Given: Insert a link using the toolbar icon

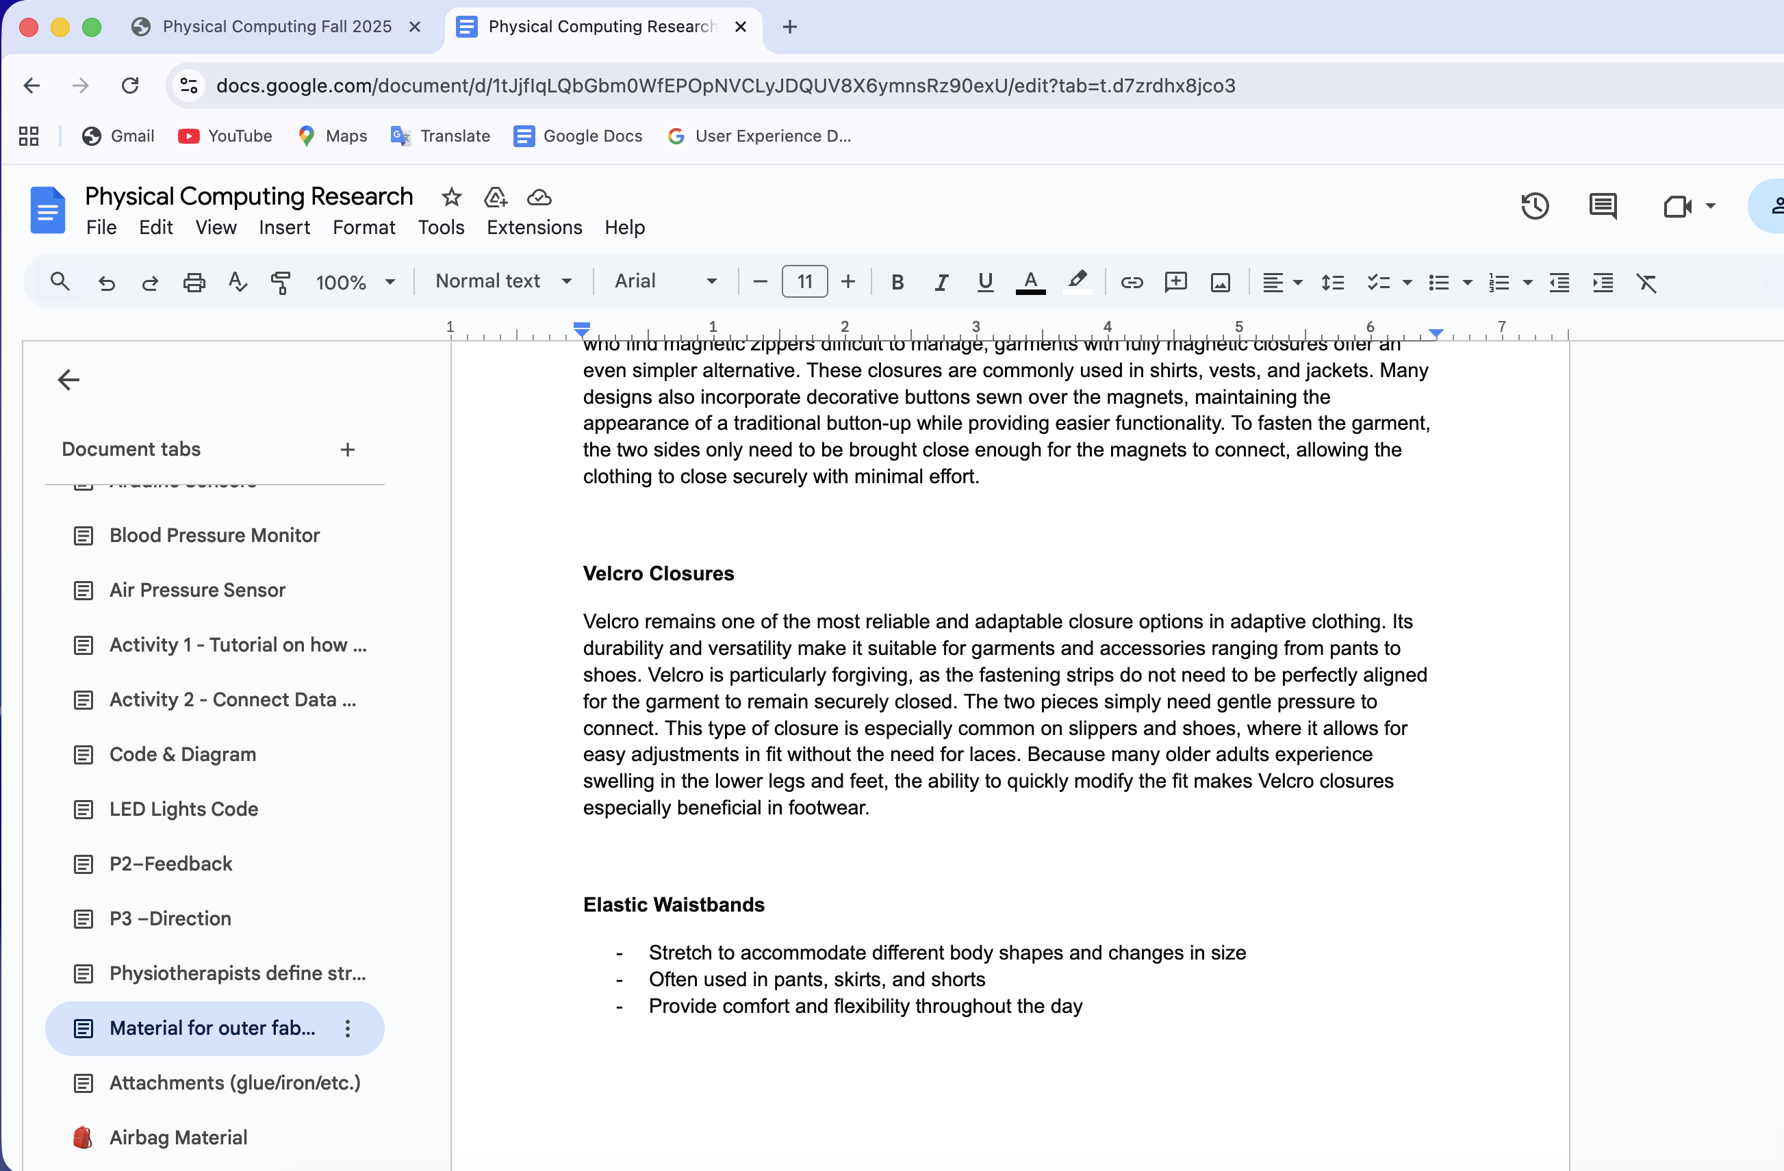Looking at the screenshot, I should (x=1132, y=283).
